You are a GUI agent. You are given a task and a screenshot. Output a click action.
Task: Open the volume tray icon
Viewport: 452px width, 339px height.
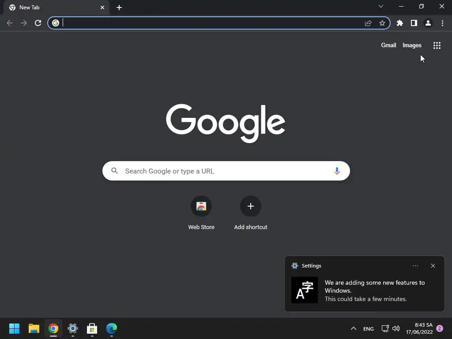coord(396,328)
